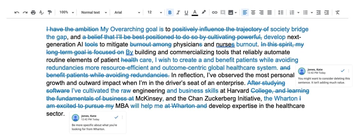The width and height of the screenshot is (356, 137).
Task: Click the struck-through text "I have the ambition"
Action: pyautogui.click(x=73, y=29)
